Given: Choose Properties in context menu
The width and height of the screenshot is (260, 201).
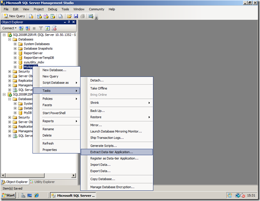Looking at the screenshot, I should coord(57,150).
